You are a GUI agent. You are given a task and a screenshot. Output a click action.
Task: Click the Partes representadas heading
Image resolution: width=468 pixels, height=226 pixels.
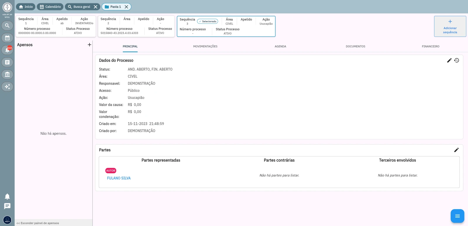point(161,160)
